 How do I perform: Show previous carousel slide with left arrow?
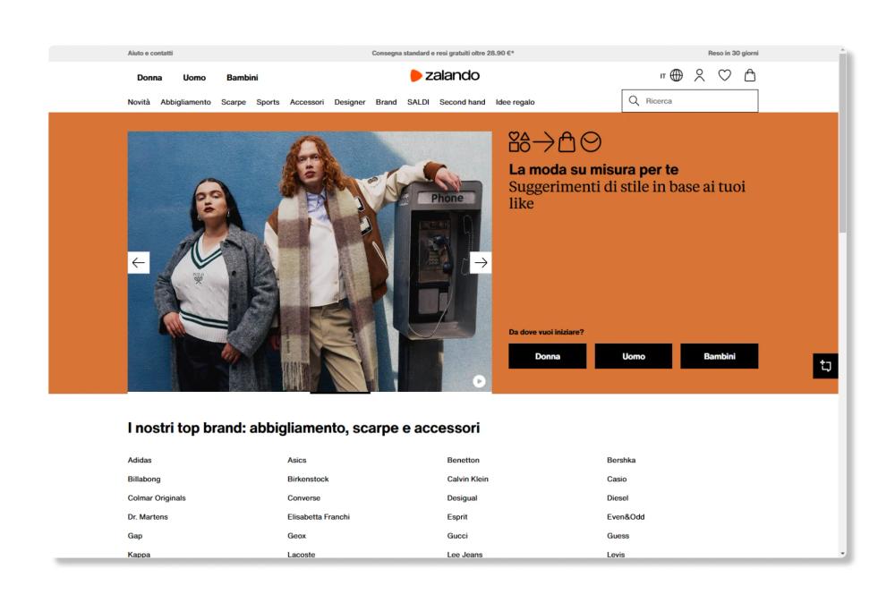(138, 262)
